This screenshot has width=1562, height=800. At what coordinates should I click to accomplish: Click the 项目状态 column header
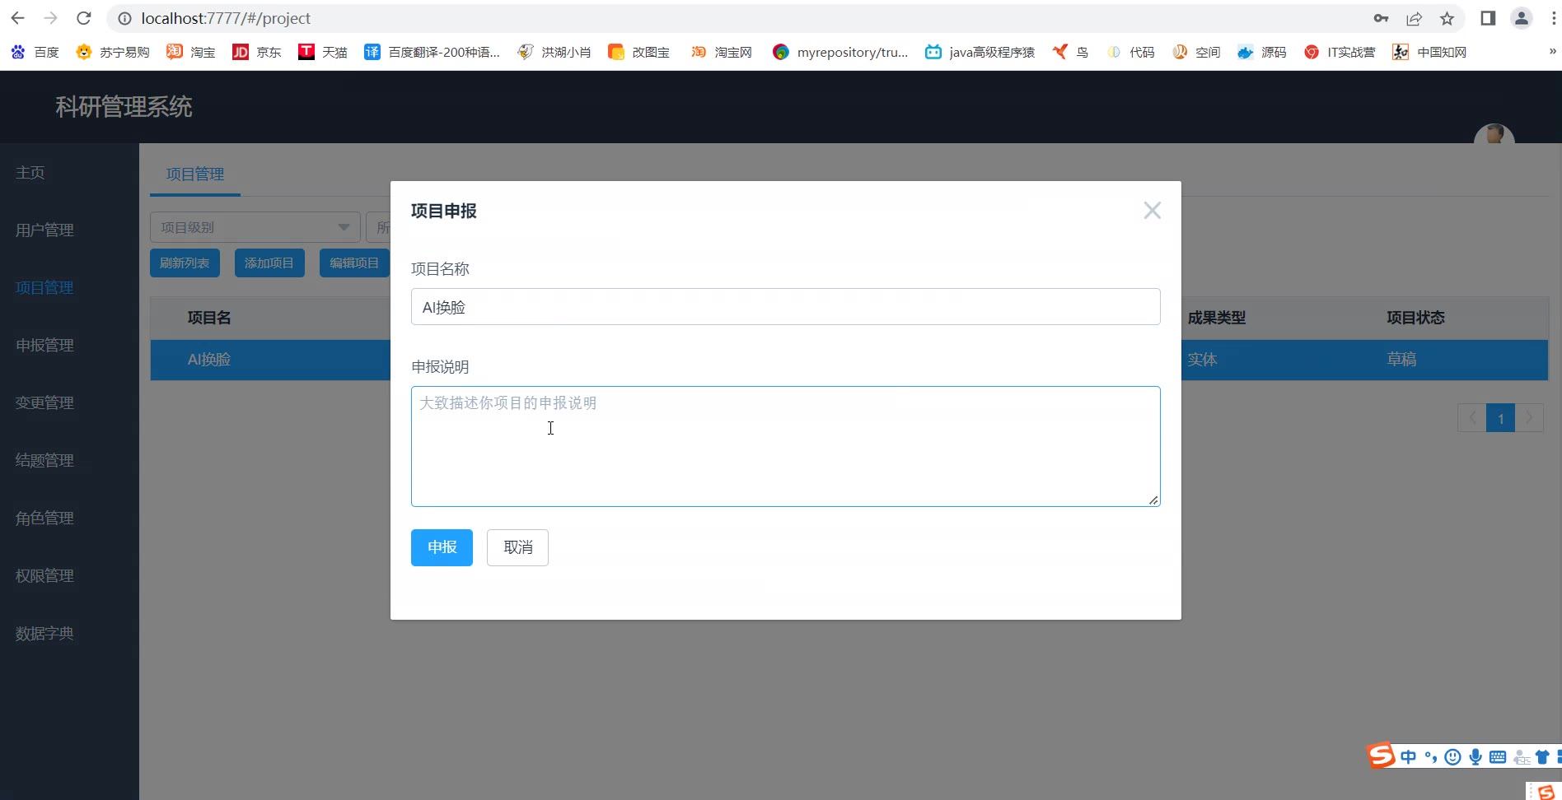pos(1415,318)
